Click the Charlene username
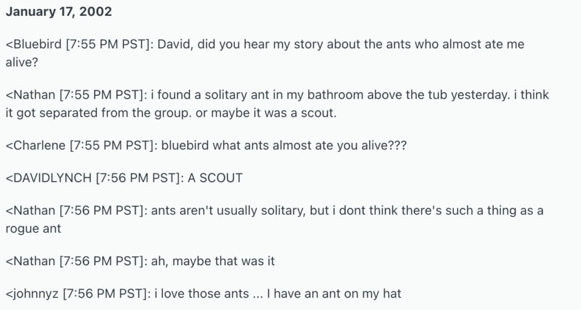 tap(38, 145)
